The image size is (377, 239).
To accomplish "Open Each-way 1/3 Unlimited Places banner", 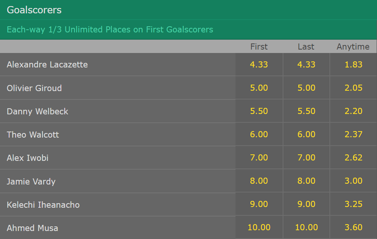I will (x=189, y=29).
